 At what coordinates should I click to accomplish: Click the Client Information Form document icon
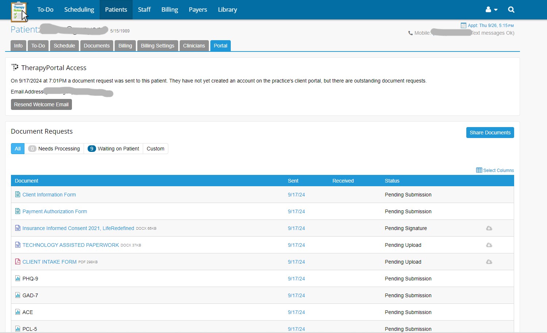click(18, 194)
